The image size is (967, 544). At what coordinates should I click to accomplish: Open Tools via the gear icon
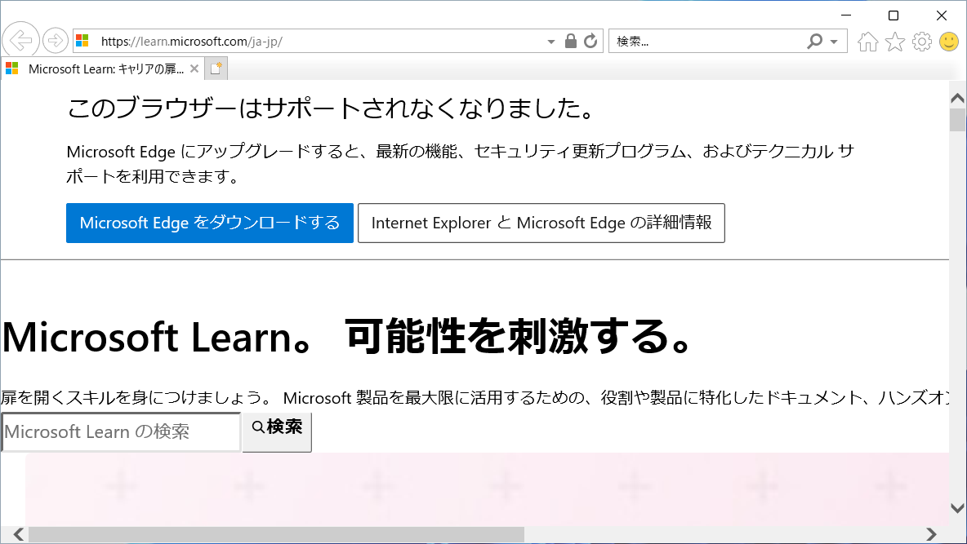(x=922, y=41)
